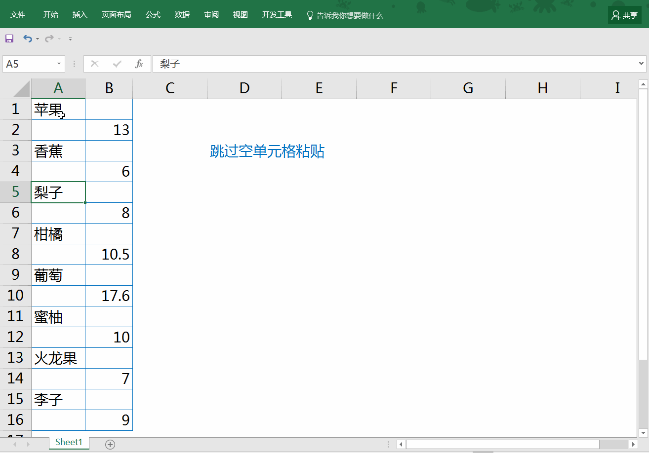Click the 共享 share button
Screen dimensions: 649x453
tap(625, 15)
